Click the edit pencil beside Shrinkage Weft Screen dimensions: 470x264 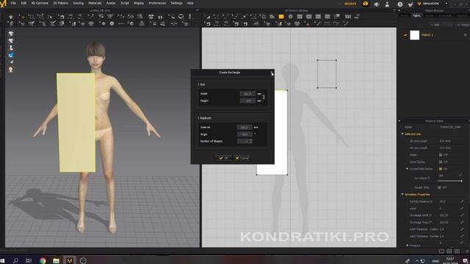462,215
